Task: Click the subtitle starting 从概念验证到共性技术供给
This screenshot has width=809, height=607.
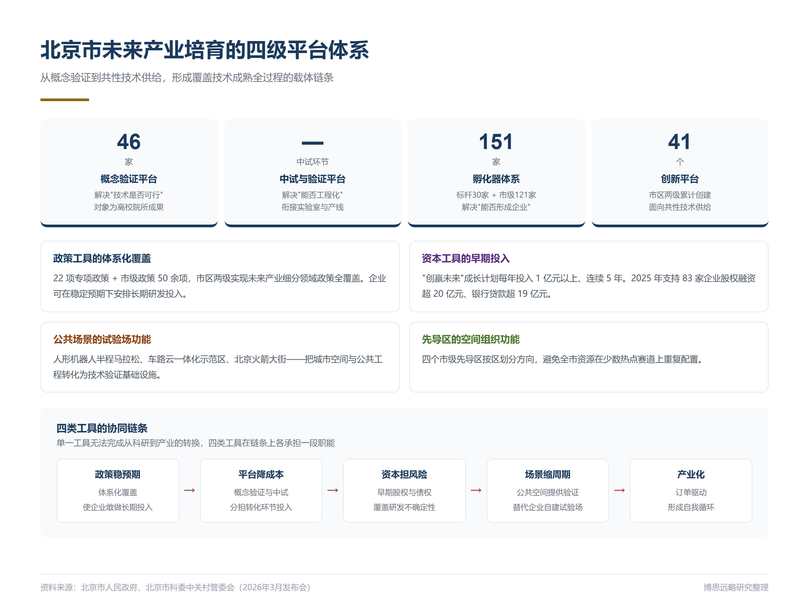Action: coord(187,78)
